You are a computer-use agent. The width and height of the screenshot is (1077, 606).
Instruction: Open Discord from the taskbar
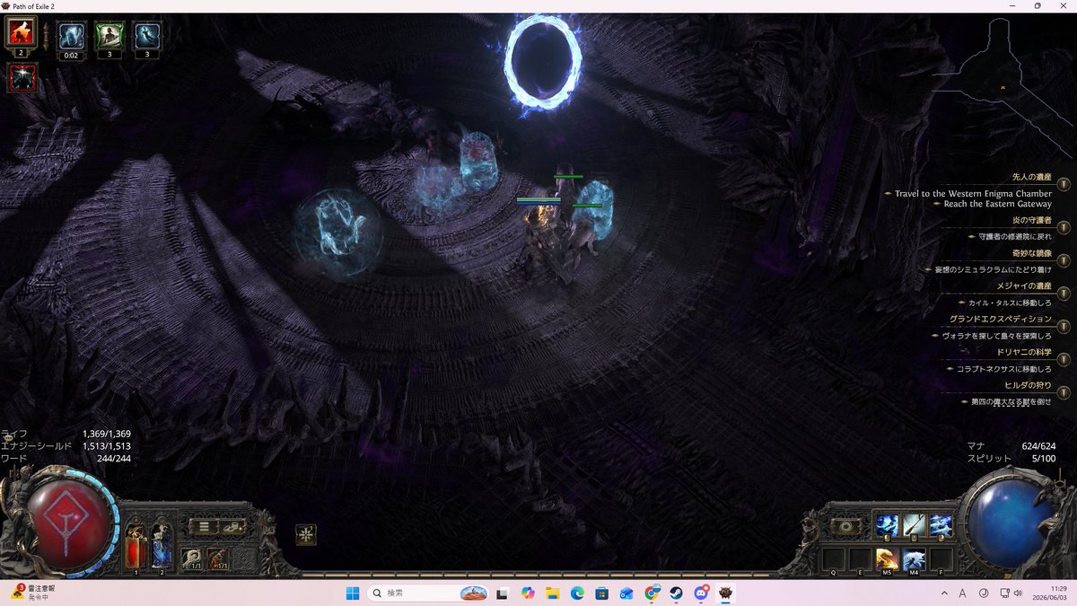pos(701,593)
